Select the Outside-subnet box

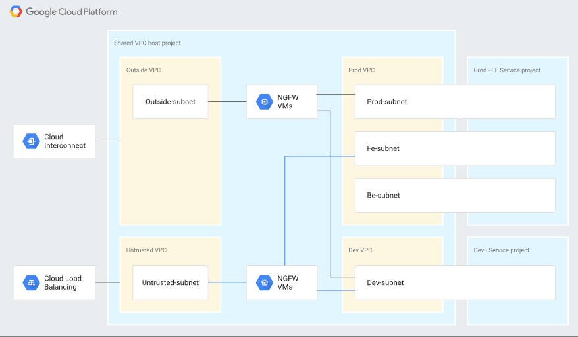pyautogui.click(x=171, y=102)
